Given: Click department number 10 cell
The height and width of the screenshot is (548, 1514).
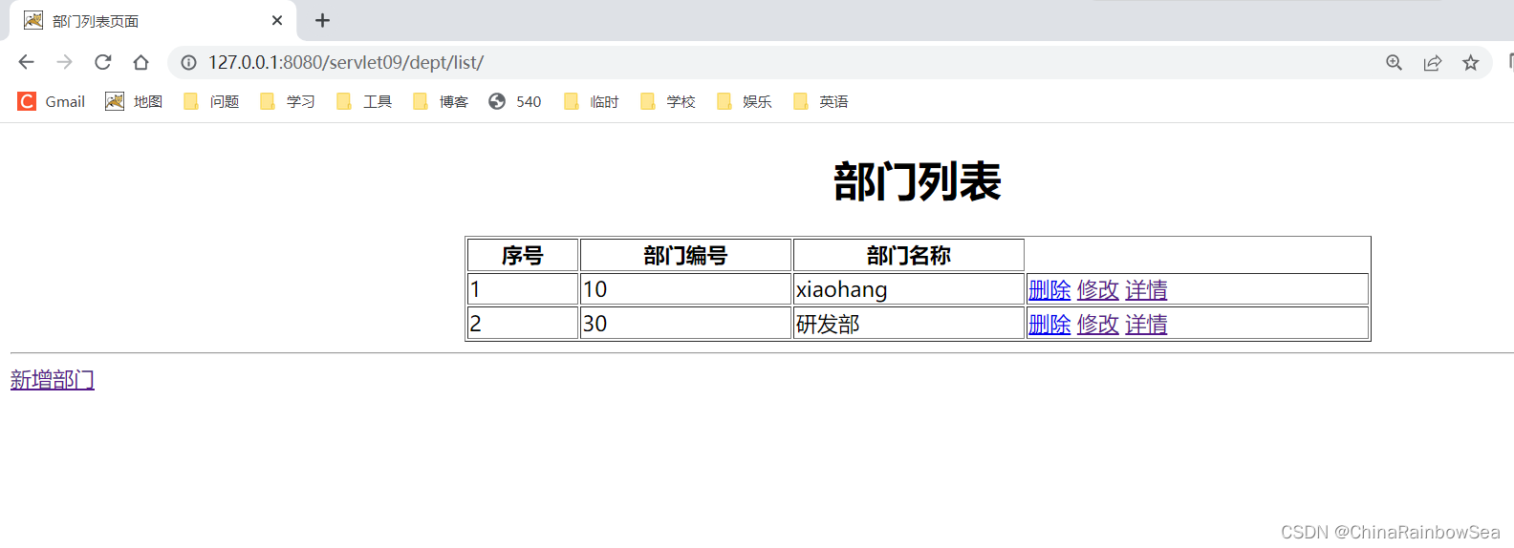Looking at the screenshot, I should (x=685, y=289).
